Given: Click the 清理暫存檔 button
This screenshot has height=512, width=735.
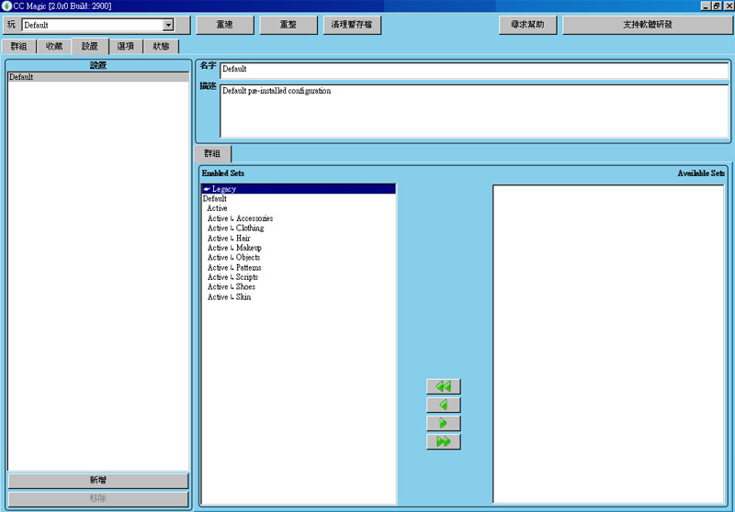Looking at the screenshot, I should [352, 25].
